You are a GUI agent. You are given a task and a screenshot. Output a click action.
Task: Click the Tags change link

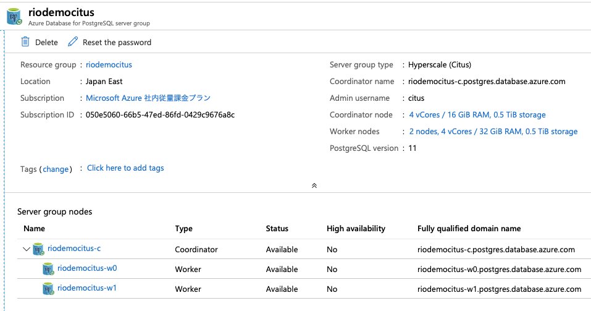click(56, 169)
